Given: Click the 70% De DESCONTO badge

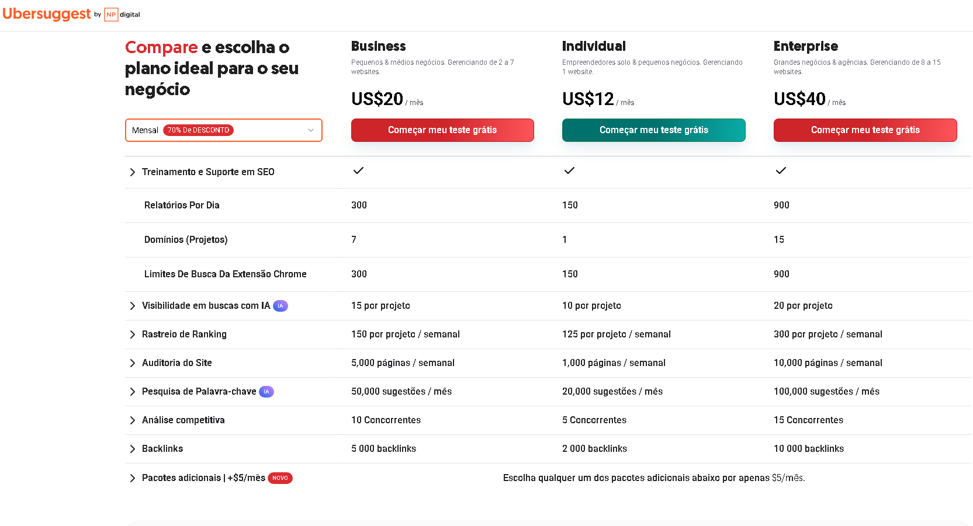Looking at the screenshot, I should pos(199,130).
